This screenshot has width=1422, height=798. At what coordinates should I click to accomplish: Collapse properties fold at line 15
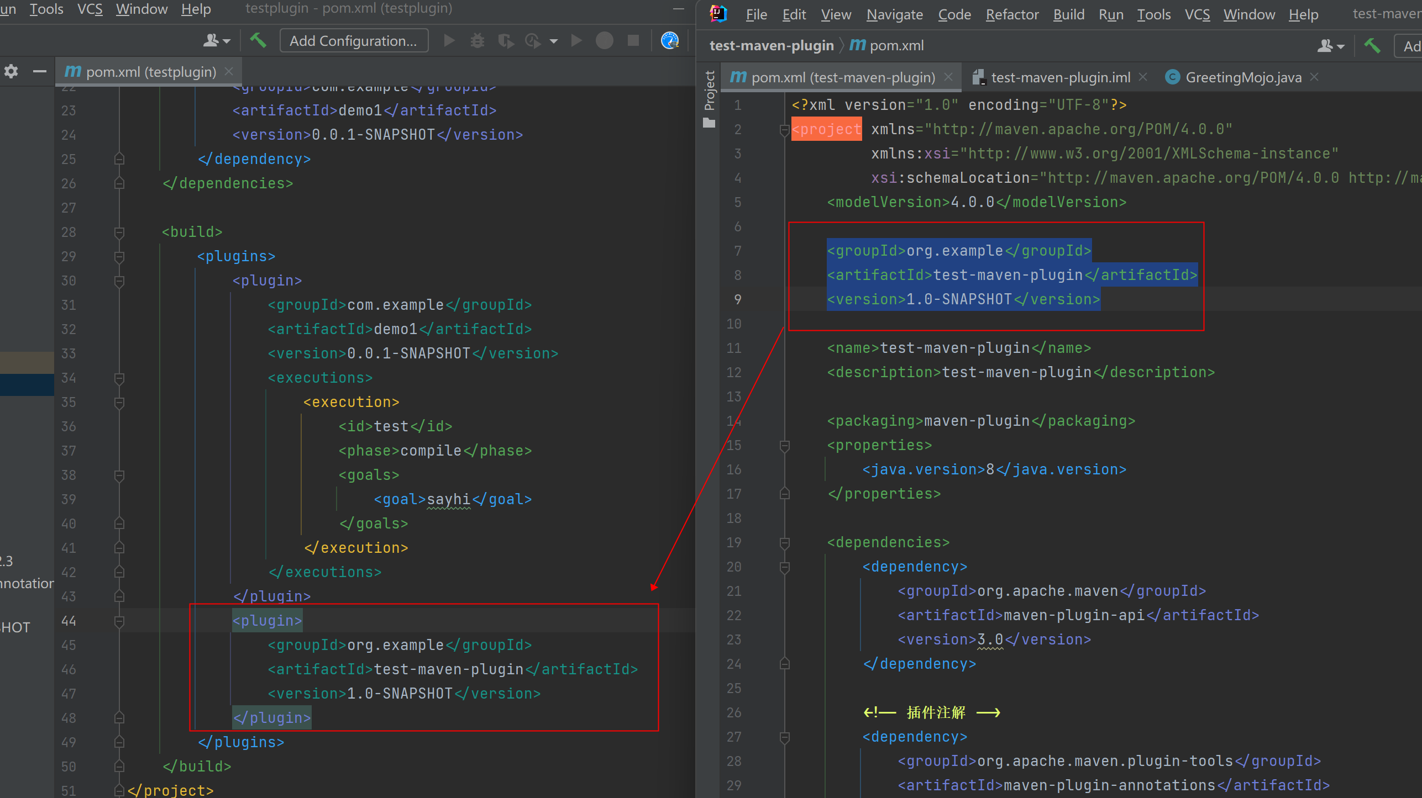(784, 446)
